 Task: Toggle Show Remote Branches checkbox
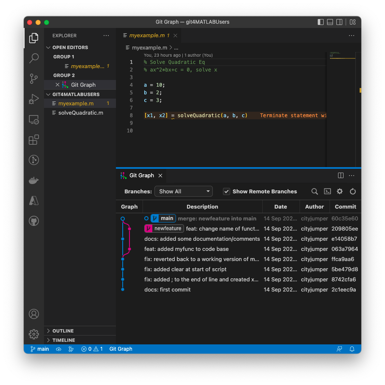click(226, 192)
